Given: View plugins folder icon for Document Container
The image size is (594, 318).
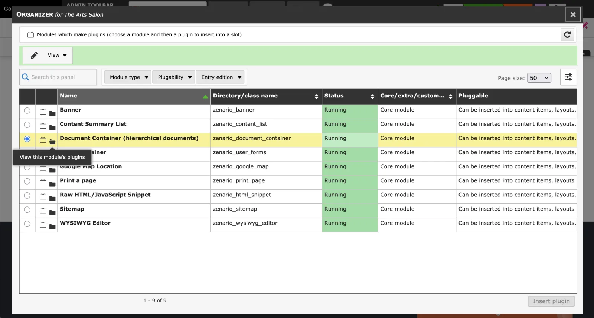Looking at the screenshot, I should tap(52, 142).
